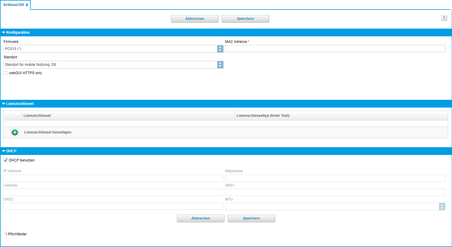The image size is (452, 247).
Task: Click Lizenzschlüsseltyp (freier Text) column header
Action: [x=341, y=116]
